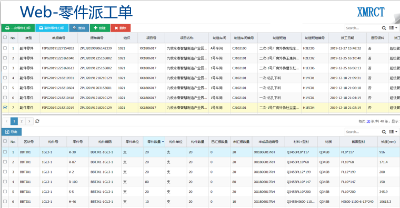Refresh the upper table with the reload icon
The width and height of the screenshot is (400, 208).
(x=37, y=121)
